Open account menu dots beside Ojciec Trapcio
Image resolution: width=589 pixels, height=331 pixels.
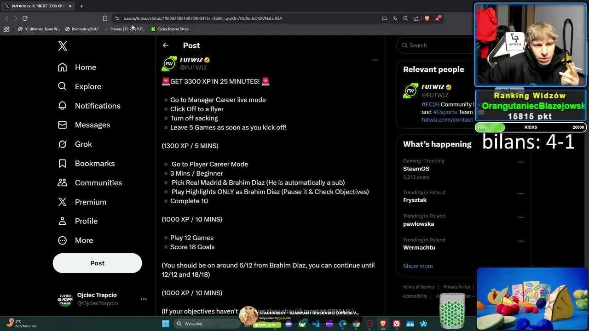[x=144, y=299]
